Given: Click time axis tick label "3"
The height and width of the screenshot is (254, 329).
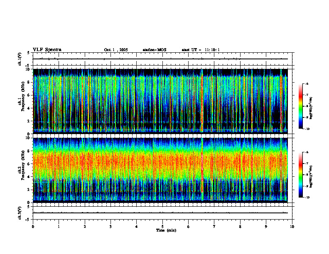Looking at the screenshot, I should (x=110, y=227).
